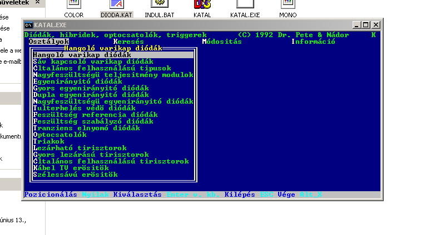Select Feszültség szabályzó diódák
Screen dimensions: 421x235
click(x=93, y=121)
